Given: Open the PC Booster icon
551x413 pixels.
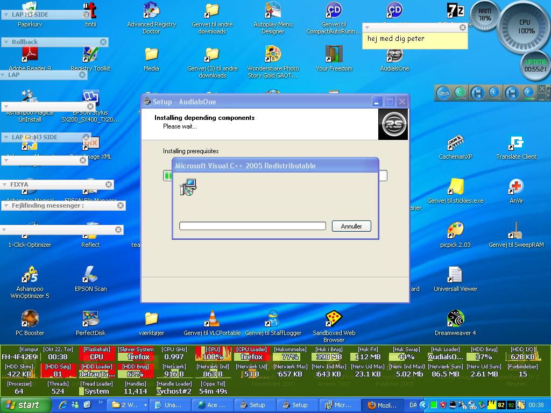Looking at the screenshot, I should 30,319.
